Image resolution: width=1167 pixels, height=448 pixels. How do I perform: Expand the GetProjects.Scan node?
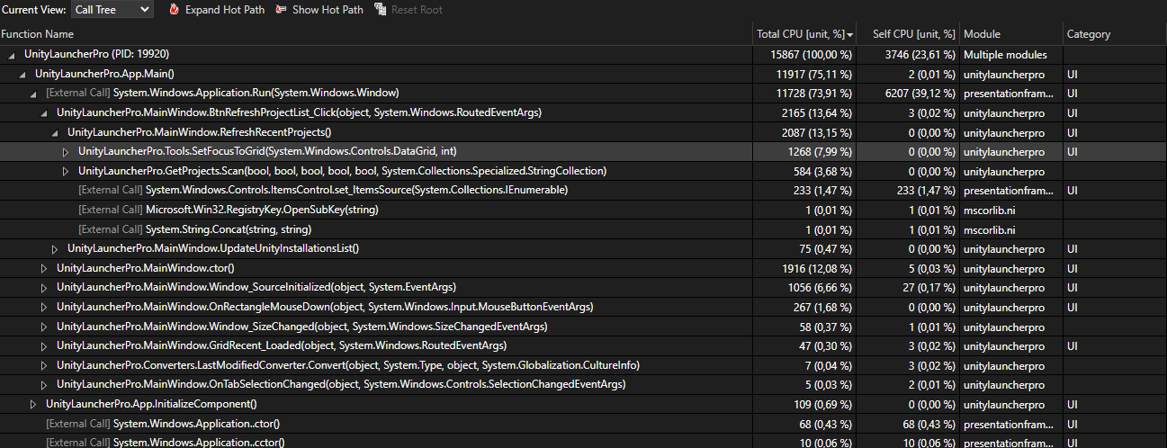tap(66, 171)
